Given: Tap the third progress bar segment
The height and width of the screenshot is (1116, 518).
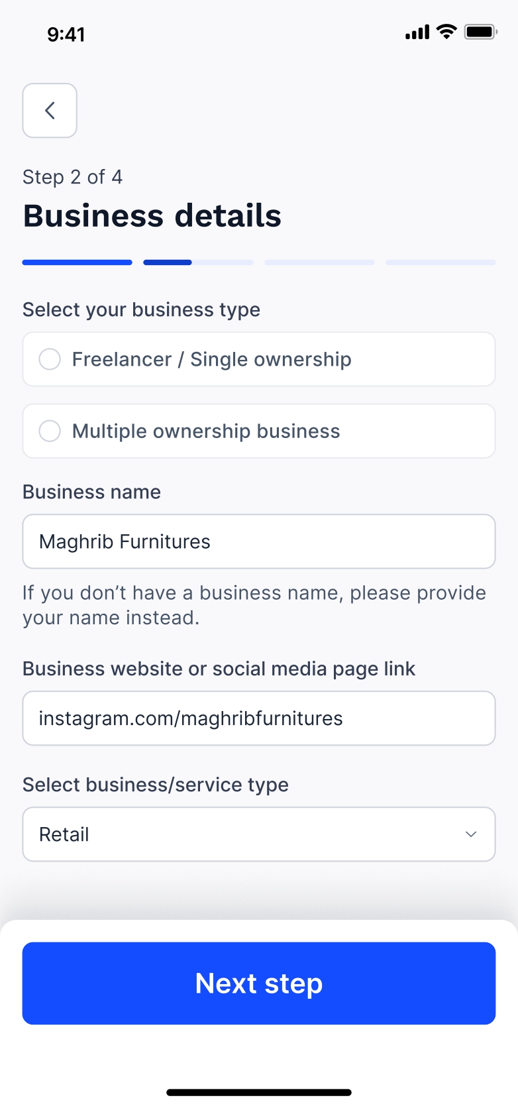Looking at the screenshot, I should click(319, 262).
